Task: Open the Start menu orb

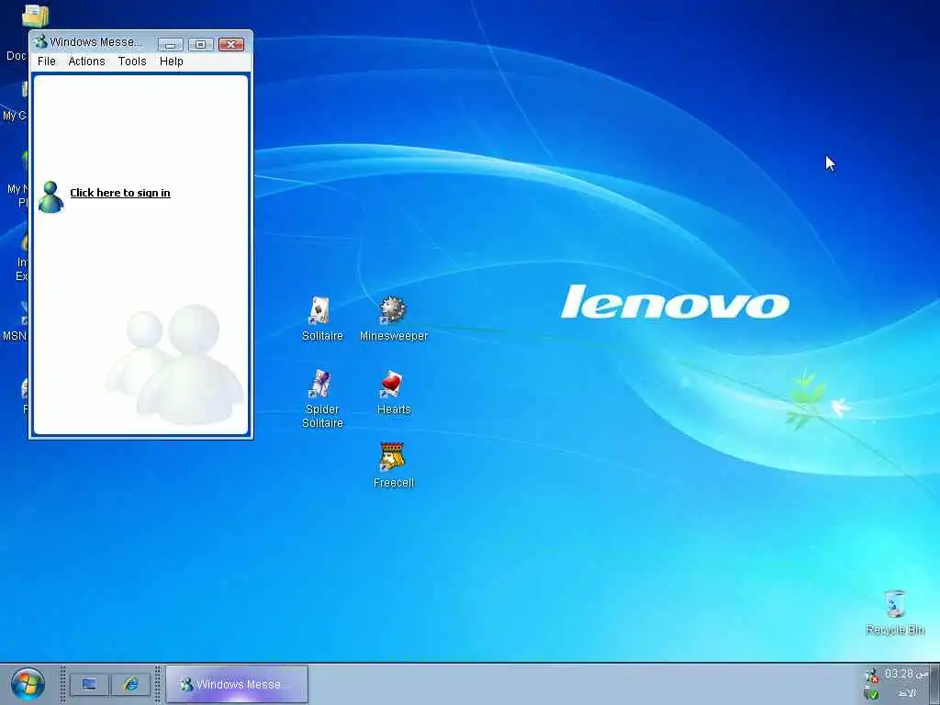Action: pos(28,684)
